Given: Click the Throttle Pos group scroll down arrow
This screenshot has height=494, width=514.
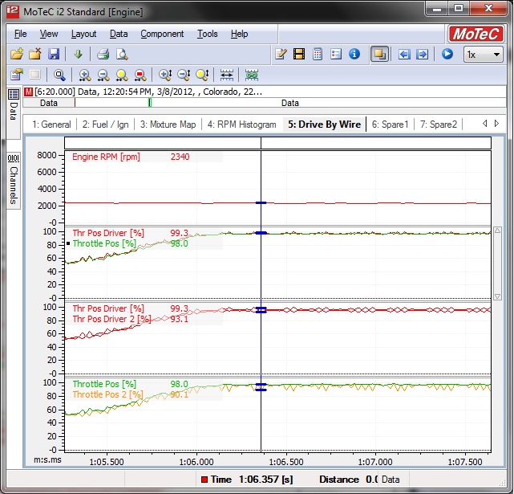Looking at the screenshot, I should pyautogui.click(x=497, y=296).
